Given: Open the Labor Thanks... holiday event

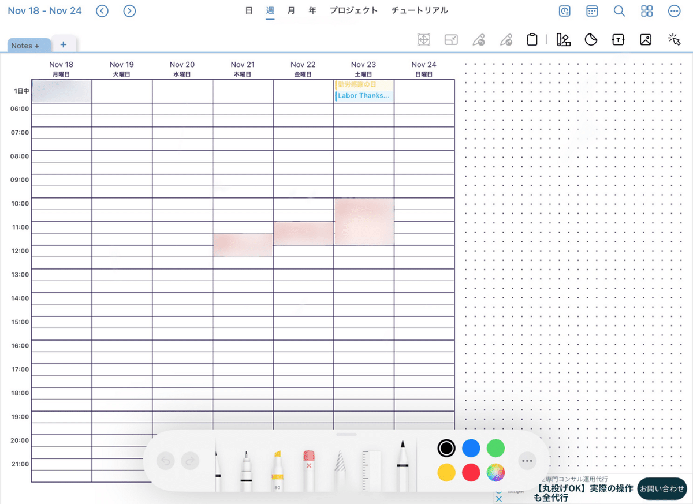Looking at the screenshot, I should [x=364, y=96].
